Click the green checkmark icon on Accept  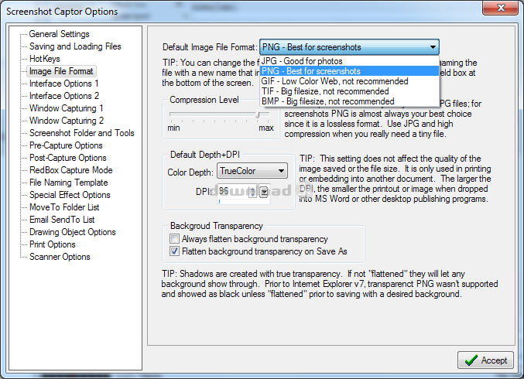471,360
